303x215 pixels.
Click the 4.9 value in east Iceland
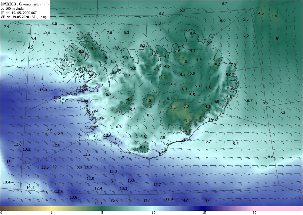(x=216, y=101)
